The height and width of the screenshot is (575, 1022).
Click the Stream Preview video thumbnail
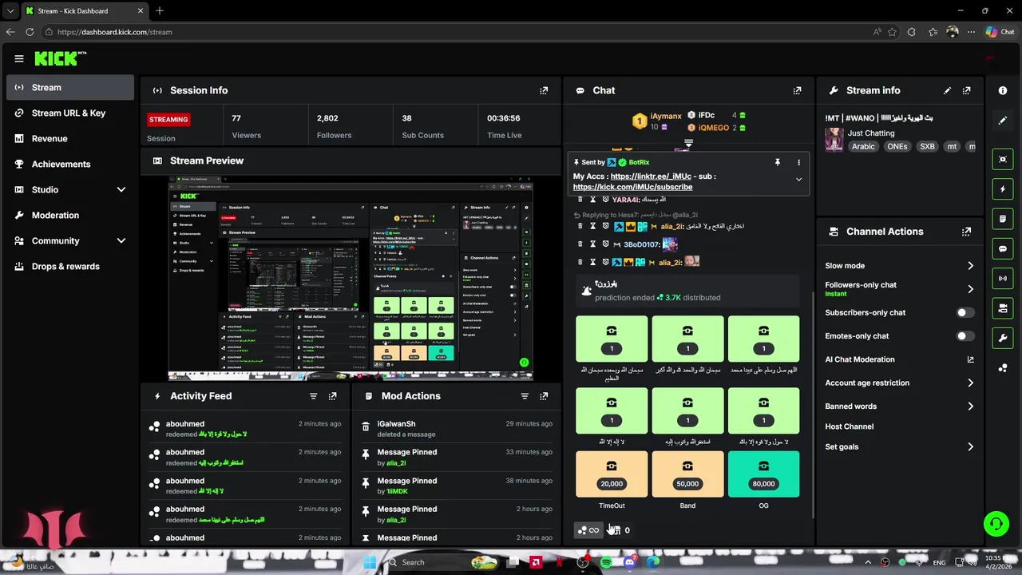(x=351, y=279)
